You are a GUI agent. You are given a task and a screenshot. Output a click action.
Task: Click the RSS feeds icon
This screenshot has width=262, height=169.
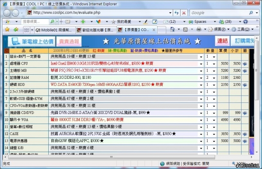(185, 29)
